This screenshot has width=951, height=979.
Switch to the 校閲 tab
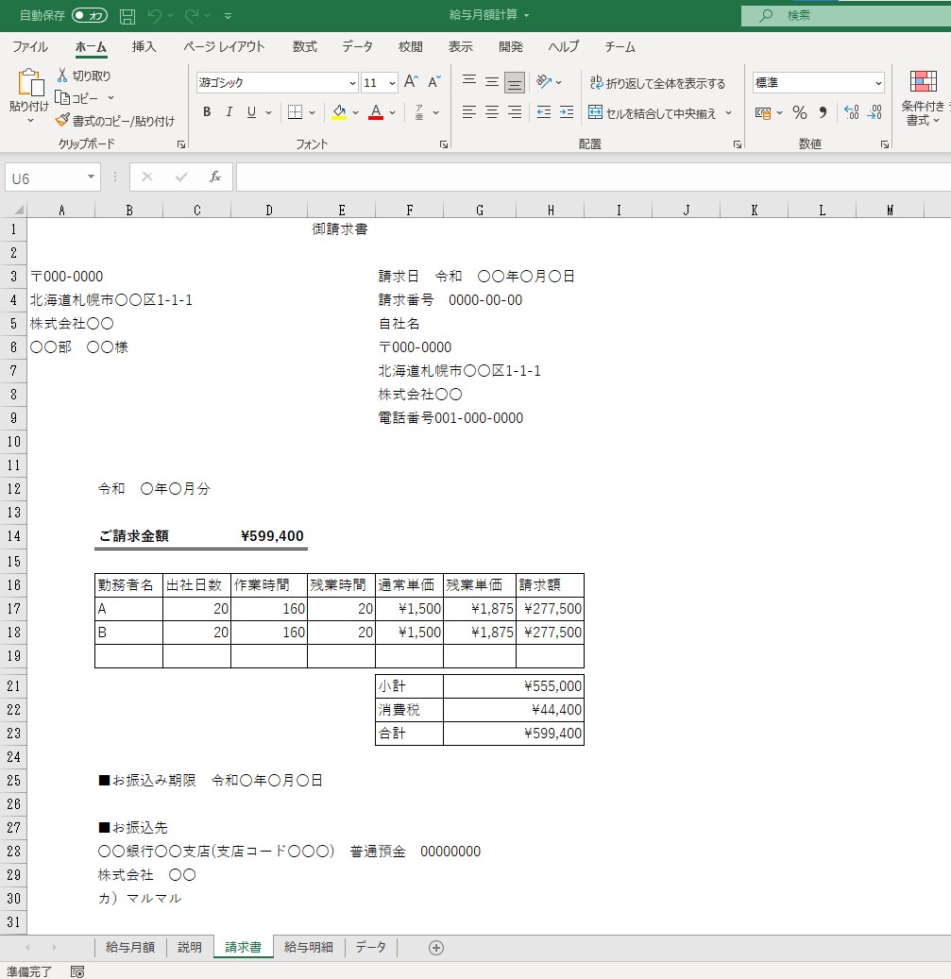[410, 47]
